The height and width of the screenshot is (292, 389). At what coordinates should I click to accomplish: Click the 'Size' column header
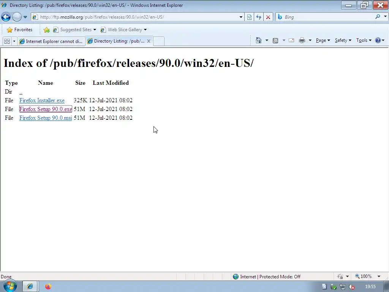[x=80, y=83]
